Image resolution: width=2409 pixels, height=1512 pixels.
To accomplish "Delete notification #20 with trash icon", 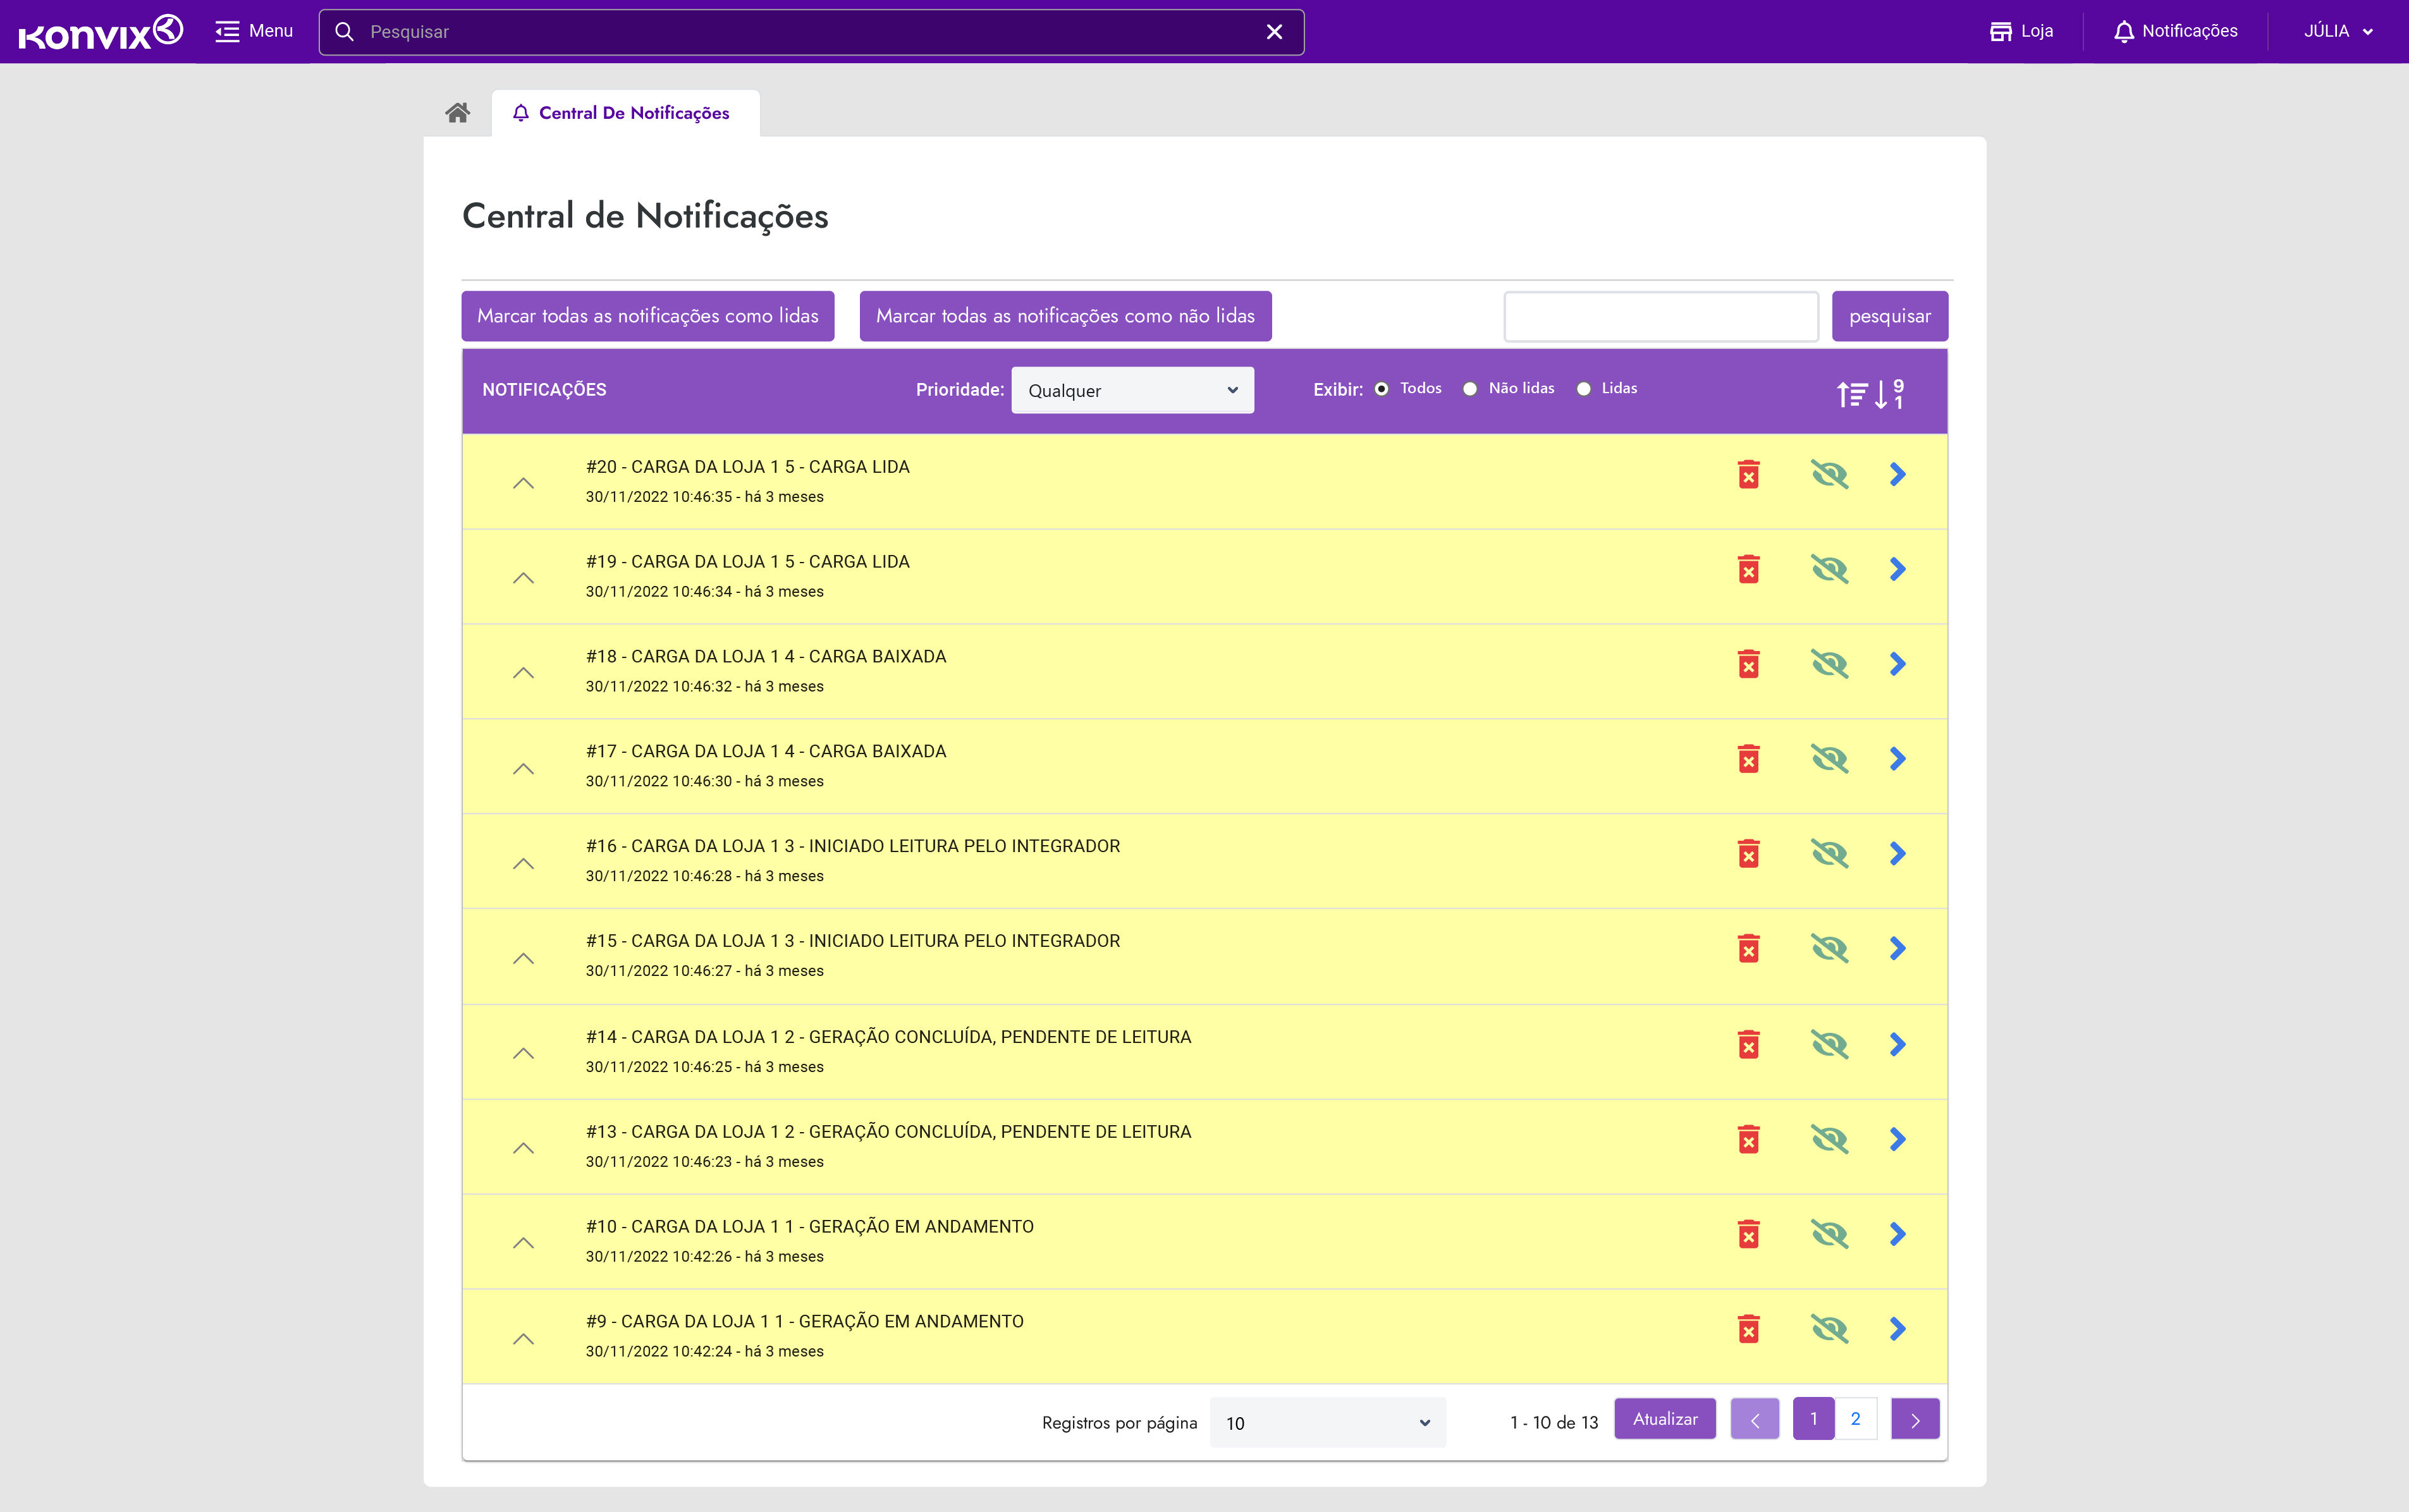I will coord(1748,475).
